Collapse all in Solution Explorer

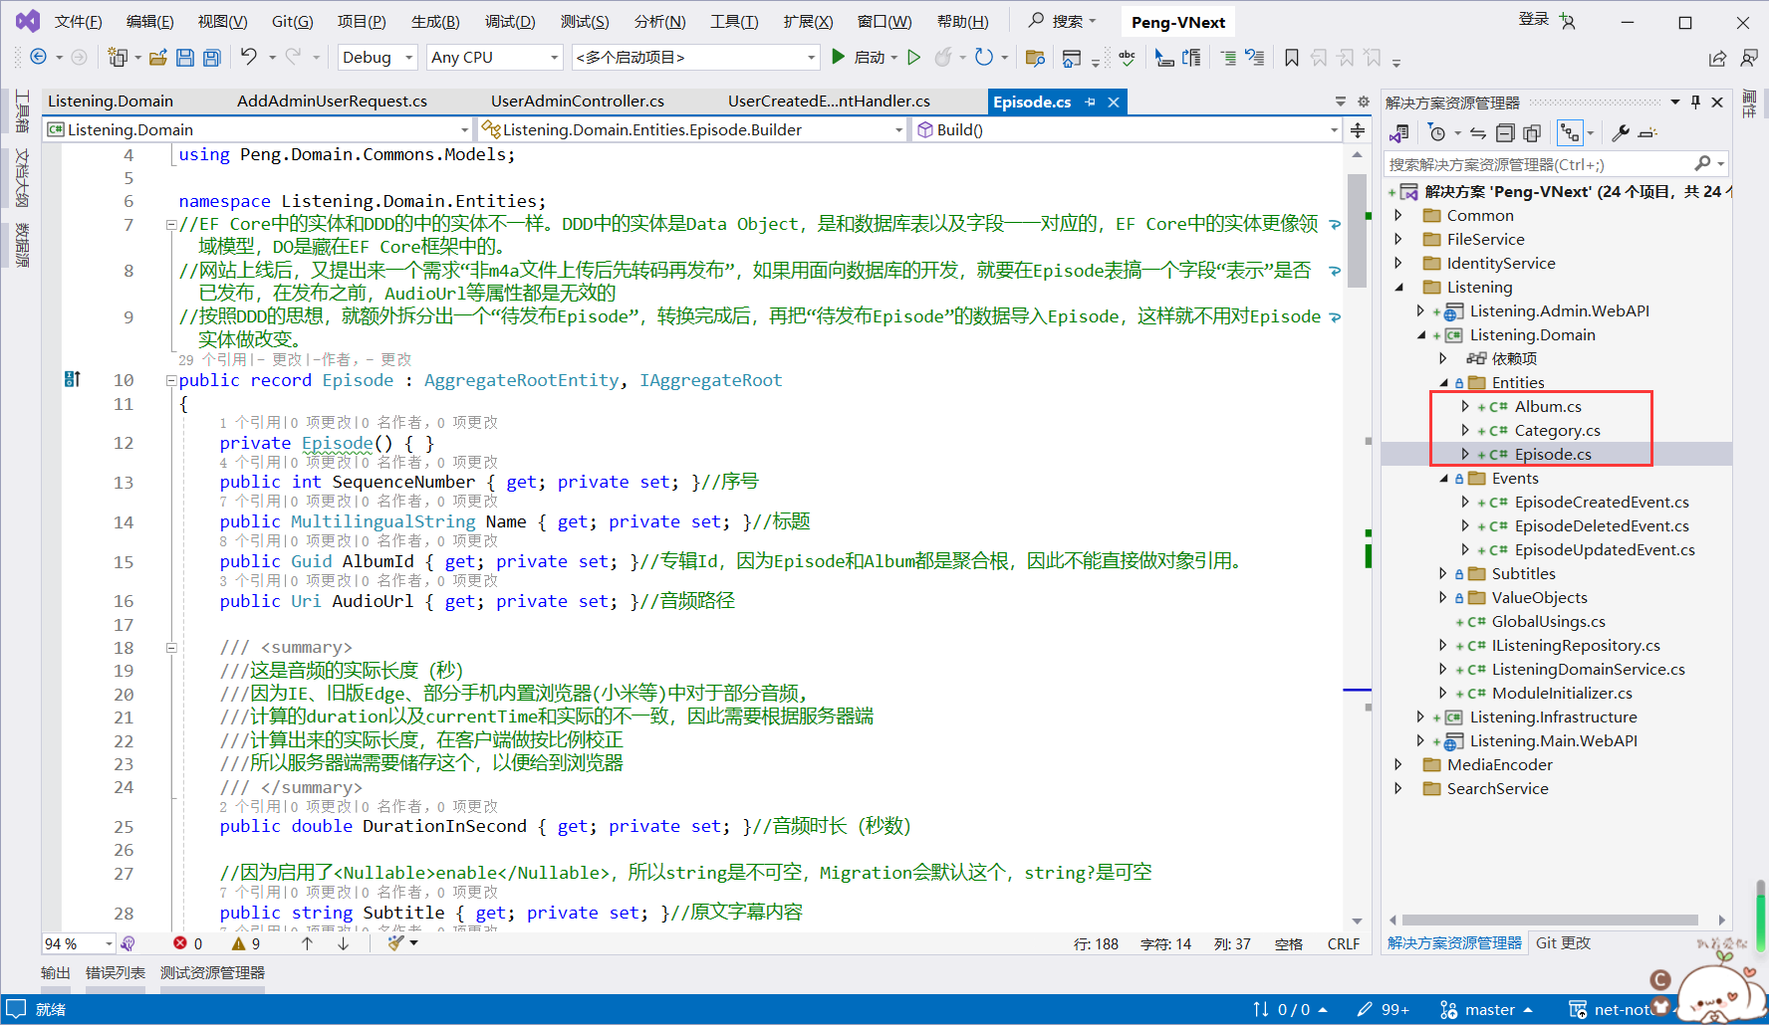pos(1505,132)
